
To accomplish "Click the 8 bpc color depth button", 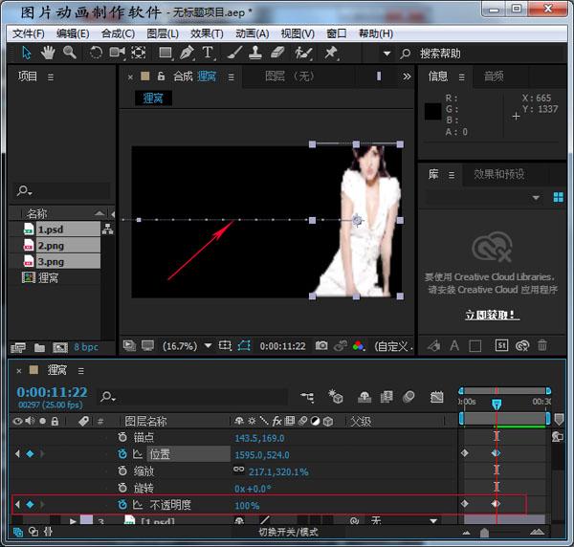I will [x=86, y=347].
